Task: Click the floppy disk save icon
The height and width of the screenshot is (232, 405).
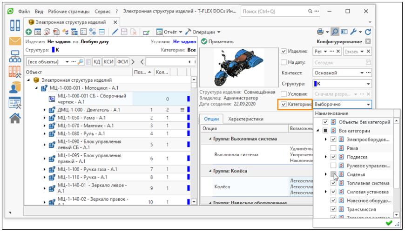Action: tap(124, 32)
